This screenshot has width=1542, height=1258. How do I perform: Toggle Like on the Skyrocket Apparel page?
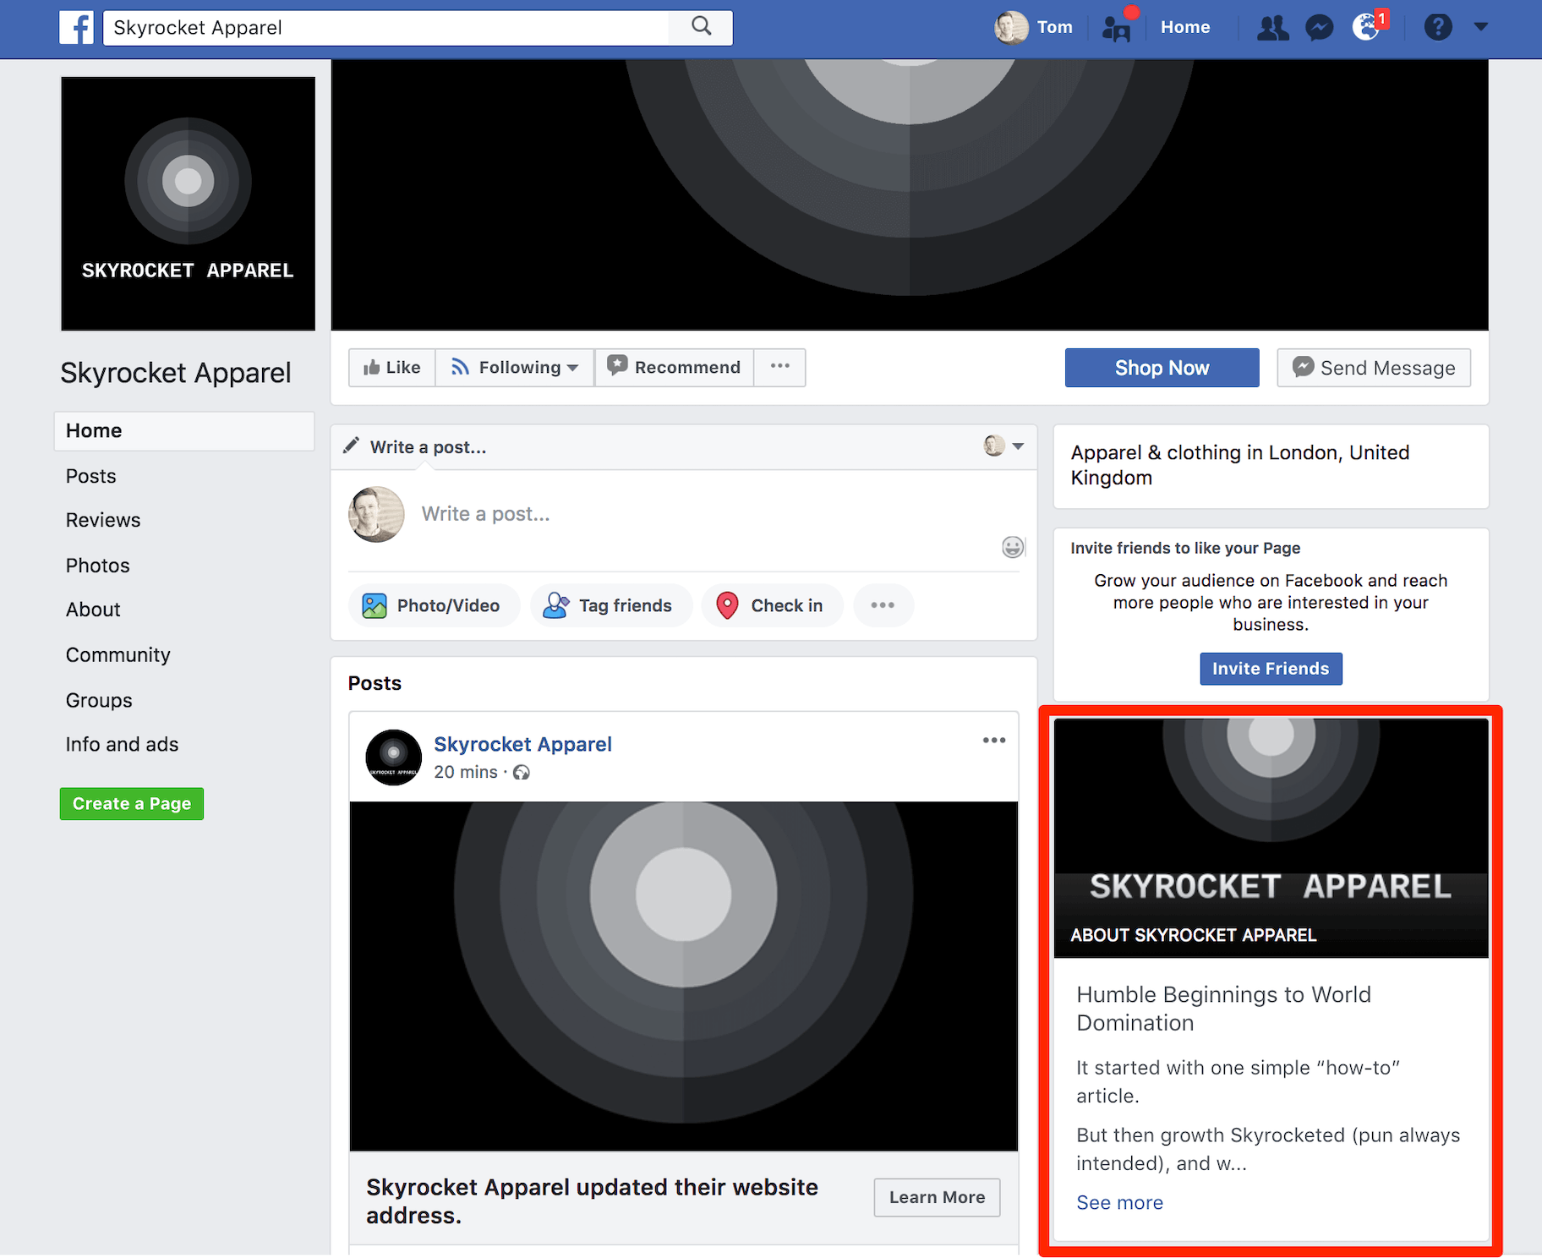(391, 367)
